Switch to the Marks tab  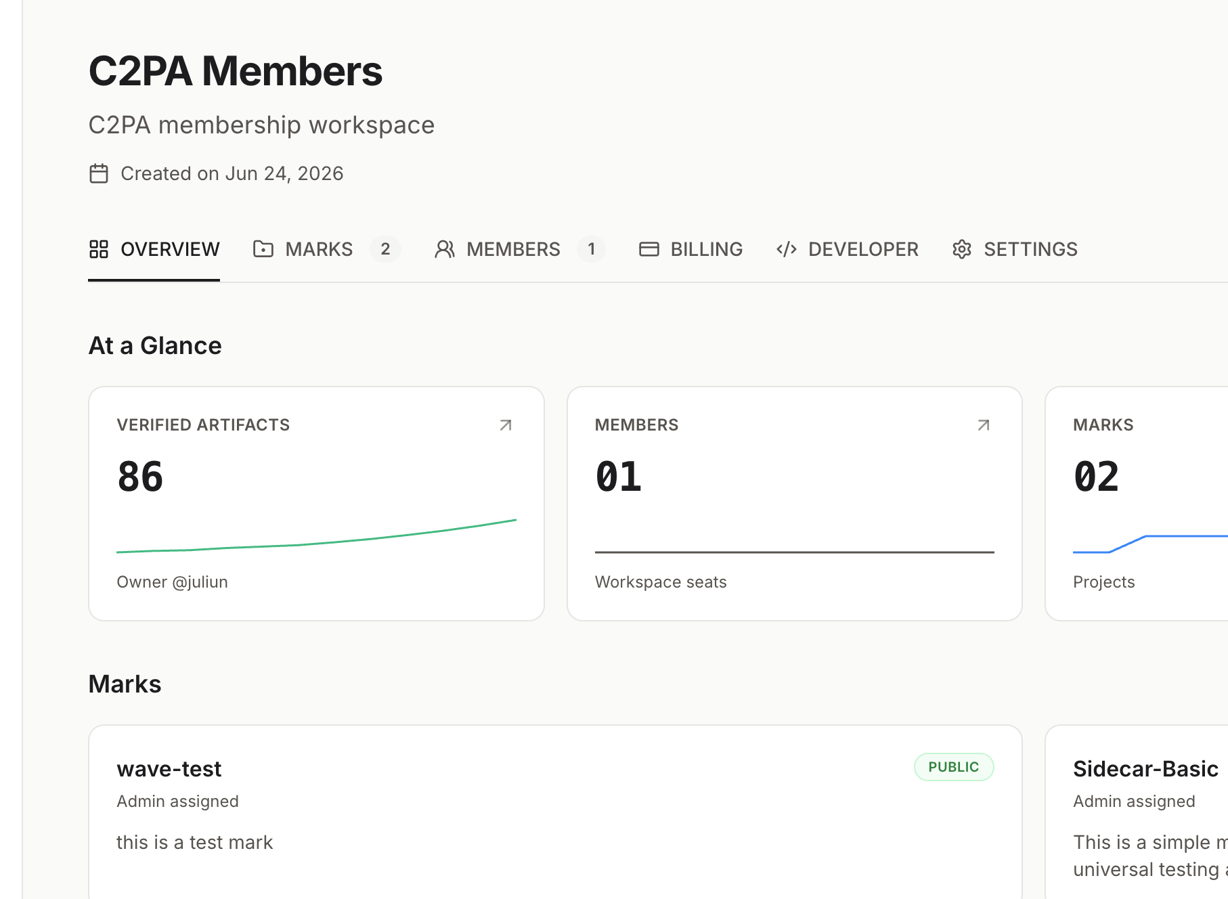326,249
